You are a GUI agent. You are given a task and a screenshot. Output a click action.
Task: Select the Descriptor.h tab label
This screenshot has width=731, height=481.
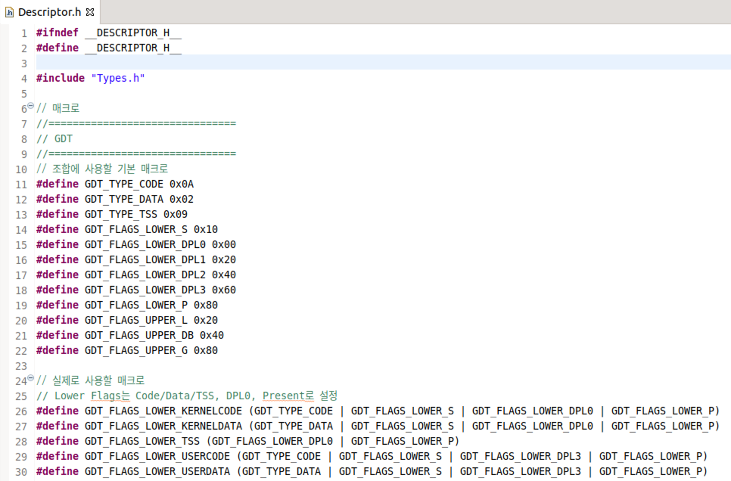click(x=49, y=12)
